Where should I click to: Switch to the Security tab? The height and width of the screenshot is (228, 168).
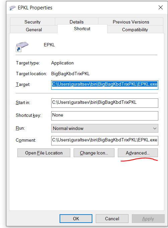pyautogui.click(x=32, y=22)
